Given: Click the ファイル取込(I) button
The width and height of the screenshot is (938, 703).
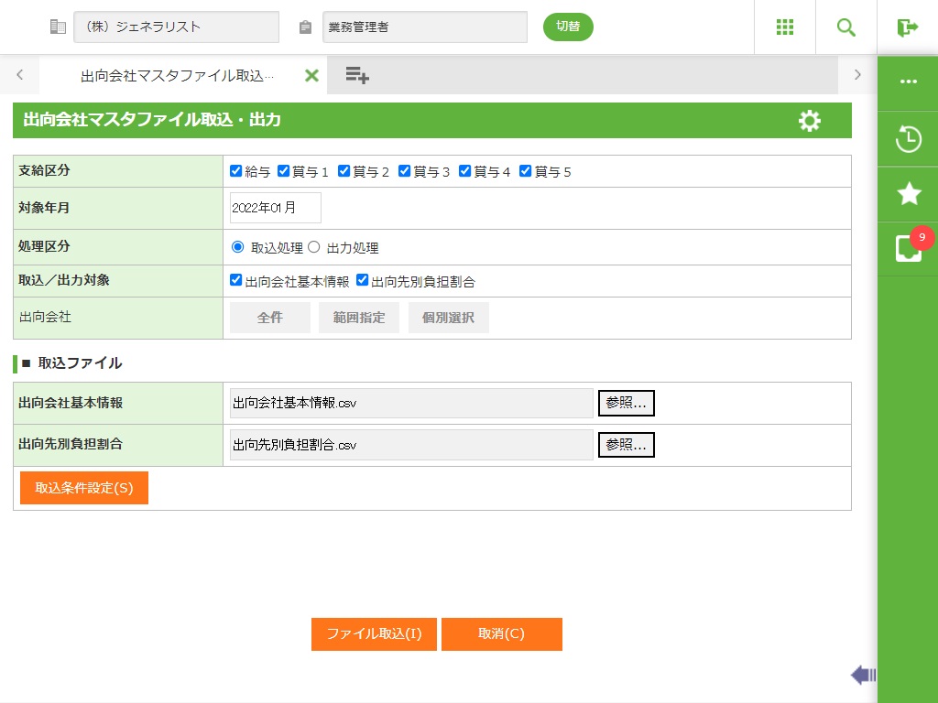Looking at the screenshot, I should click(x=374, y=634).
